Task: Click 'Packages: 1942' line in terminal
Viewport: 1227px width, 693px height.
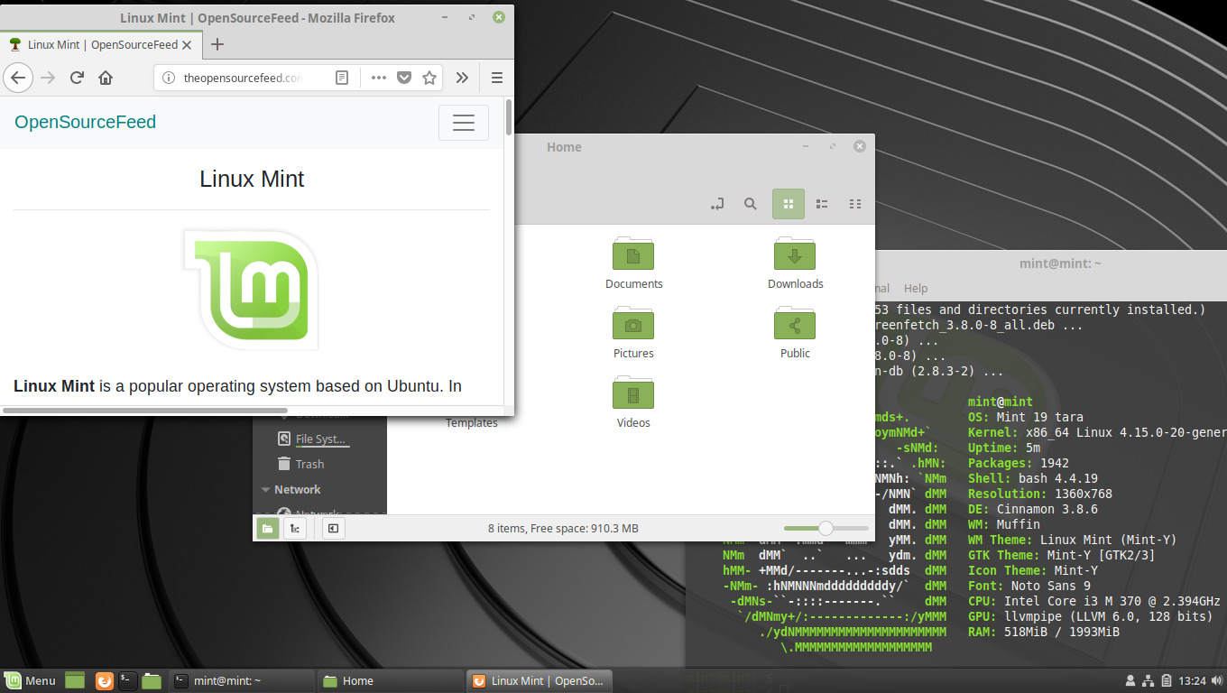Action: point(1019,463)
